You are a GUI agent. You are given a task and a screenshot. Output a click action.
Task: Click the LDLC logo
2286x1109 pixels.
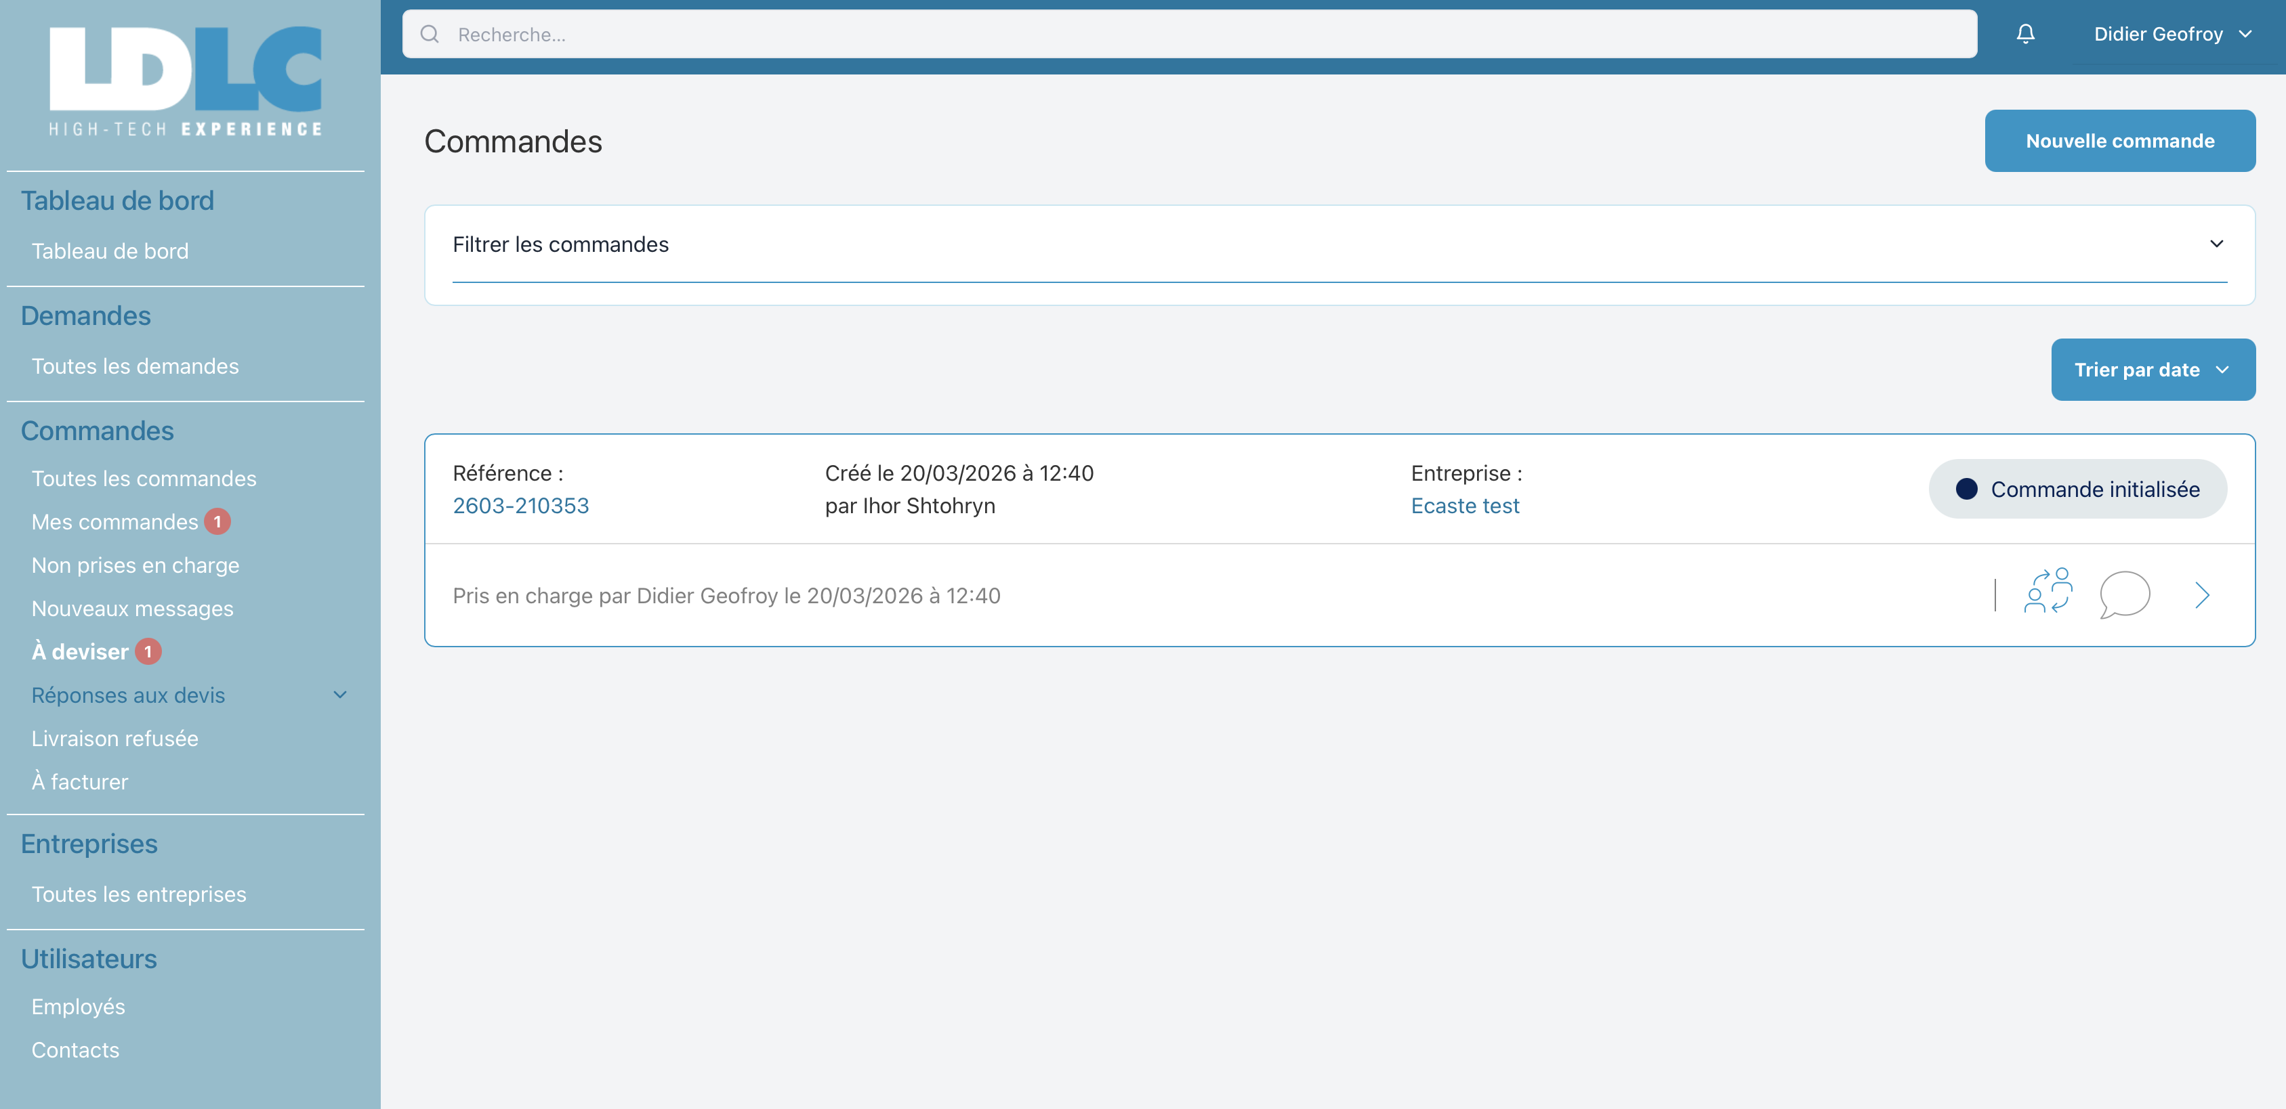pyautogui.click(x=186, y=81)
